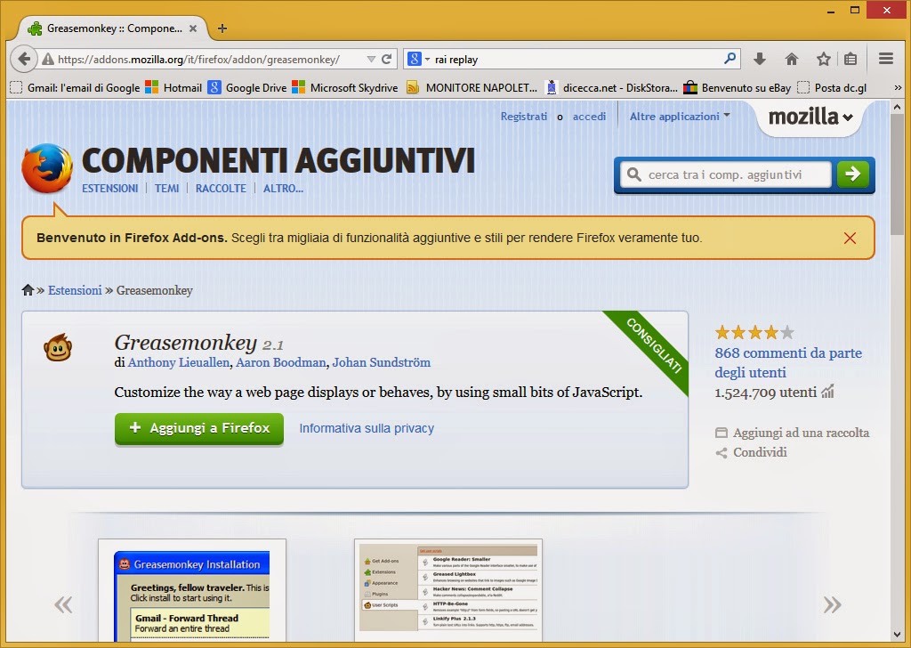Screen dimensions: 911x648
Task: Open Informativa sulla privacy link
Action: (x=367, y=428)
